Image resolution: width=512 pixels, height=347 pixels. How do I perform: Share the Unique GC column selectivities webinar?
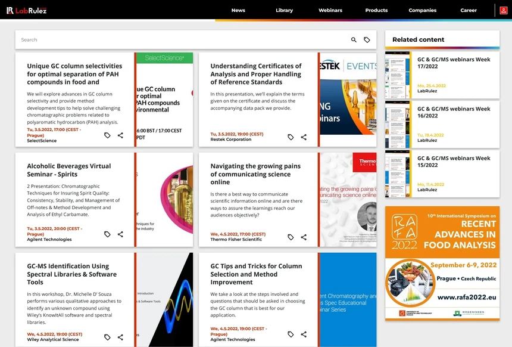pos(120,135)
